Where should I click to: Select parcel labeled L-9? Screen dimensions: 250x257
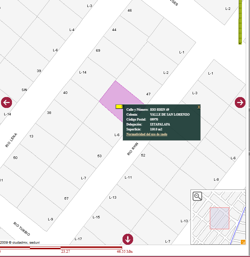tap(51, 219)
